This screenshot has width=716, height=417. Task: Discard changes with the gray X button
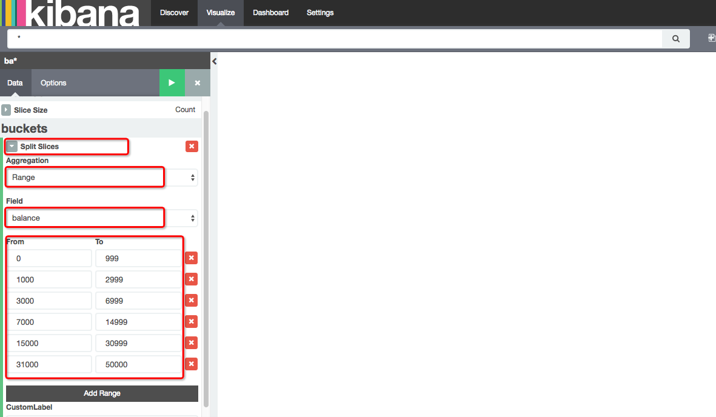click(x=197, y=83)
